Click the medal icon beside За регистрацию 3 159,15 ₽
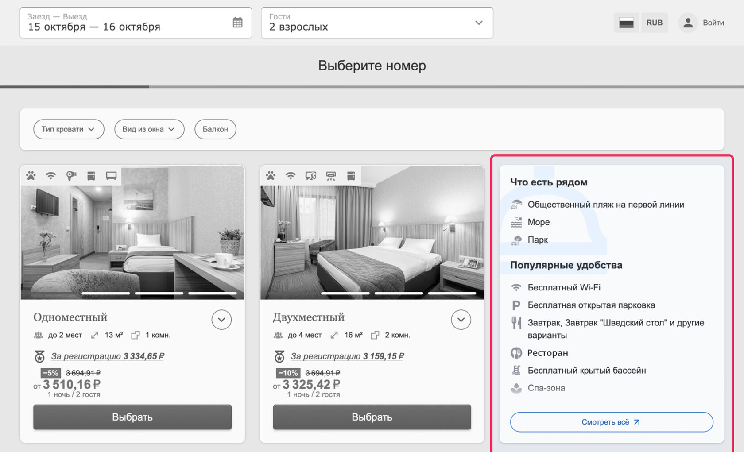The width and height of the screenshot is (744, 452). (x=279, y=356)
